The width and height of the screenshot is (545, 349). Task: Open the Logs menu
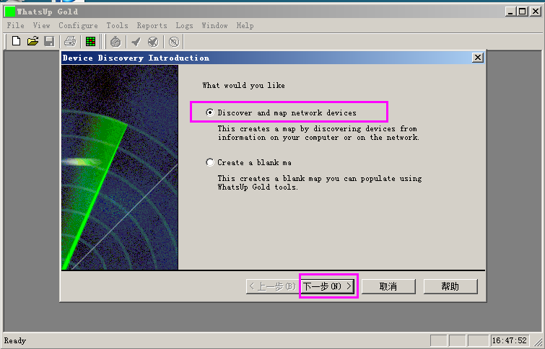[184, 25]
